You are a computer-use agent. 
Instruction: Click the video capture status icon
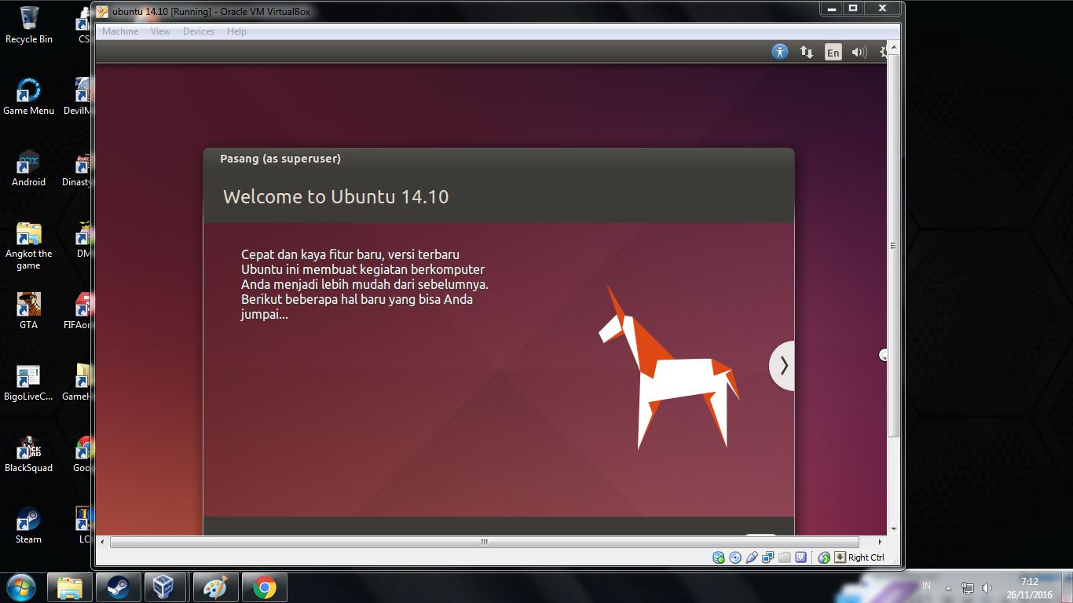[801, 557]
